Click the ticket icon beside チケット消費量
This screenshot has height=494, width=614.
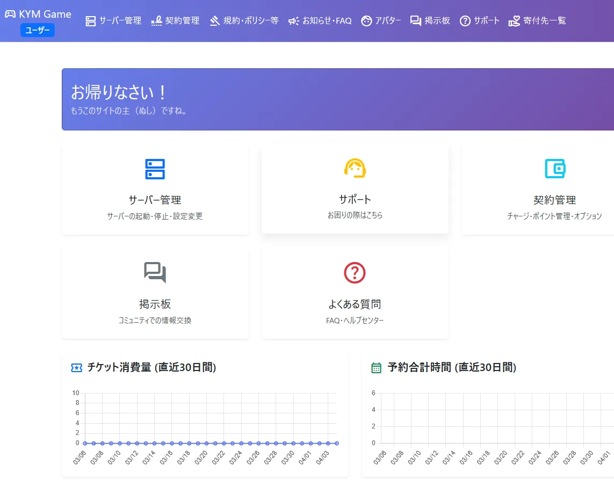(76, 368)
